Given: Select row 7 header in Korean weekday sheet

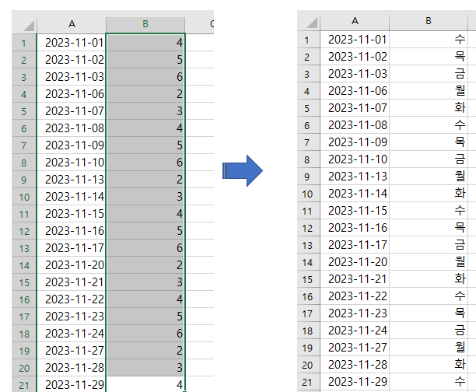Looking at the screenshot, I should coord(309,142).
